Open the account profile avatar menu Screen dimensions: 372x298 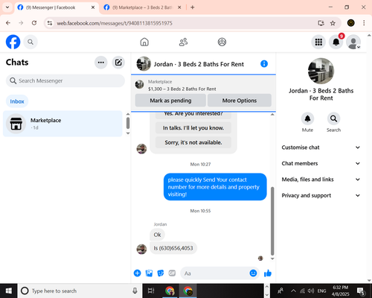[x=353, y=42]
